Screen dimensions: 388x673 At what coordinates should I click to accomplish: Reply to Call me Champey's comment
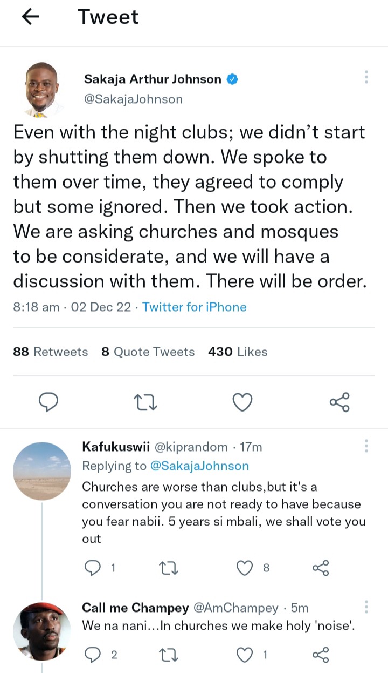[93, 655]
